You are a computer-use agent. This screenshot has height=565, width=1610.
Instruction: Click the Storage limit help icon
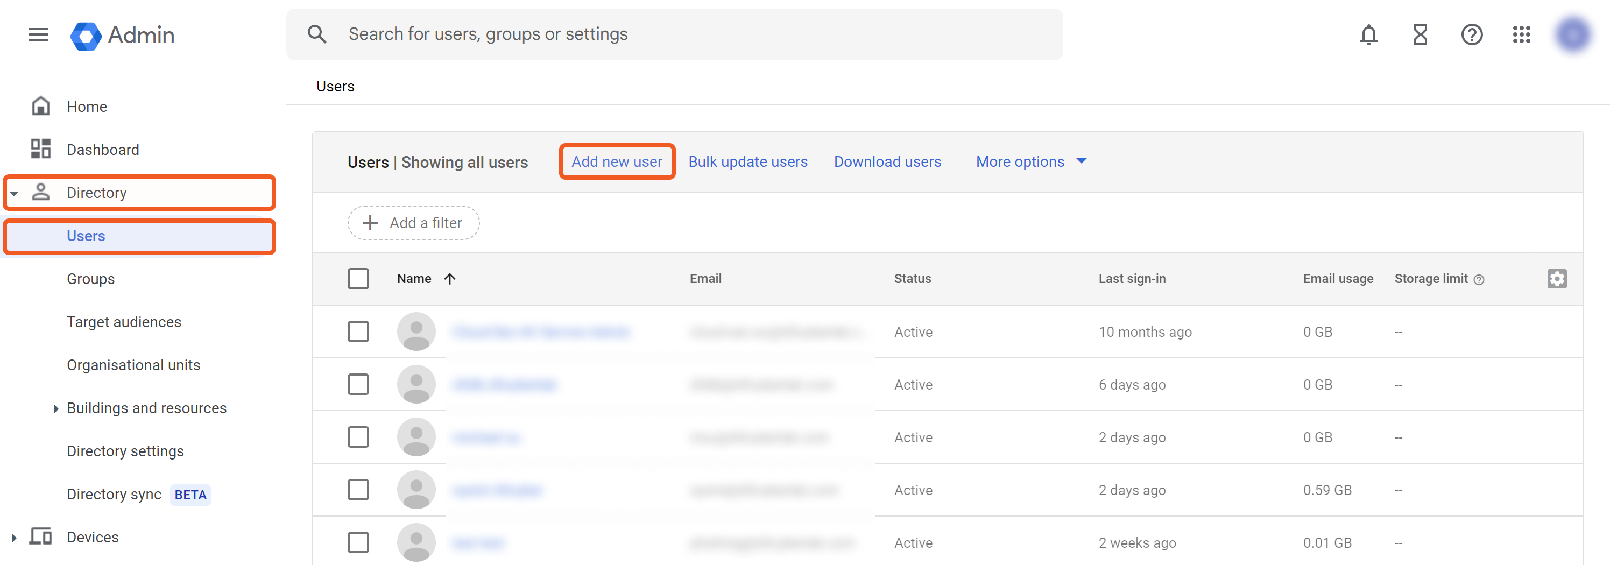click(x=1479, y=280)
